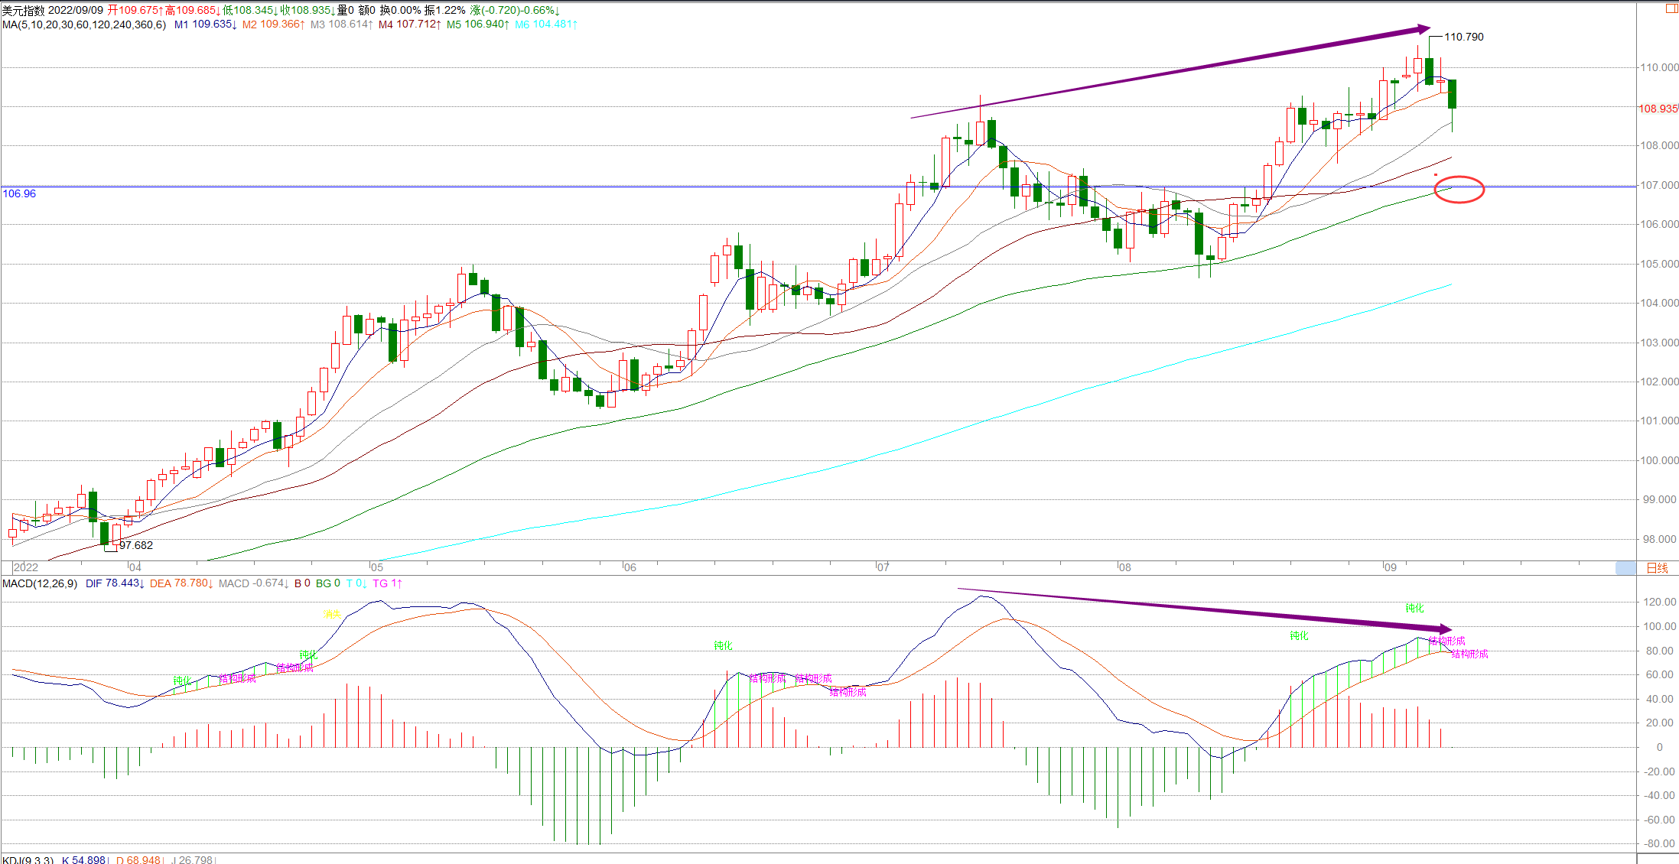The height and width of the screenshot is (864, 1679).
Task: Click the 06 month marker on time axis
Action: coord(630,567)
